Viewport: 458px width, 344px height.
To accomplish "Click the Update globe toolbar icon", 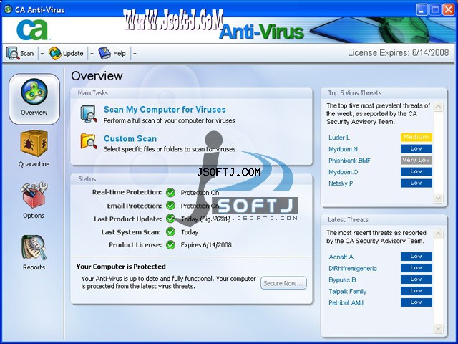I will pyautogui.click(x=55, y=54).
